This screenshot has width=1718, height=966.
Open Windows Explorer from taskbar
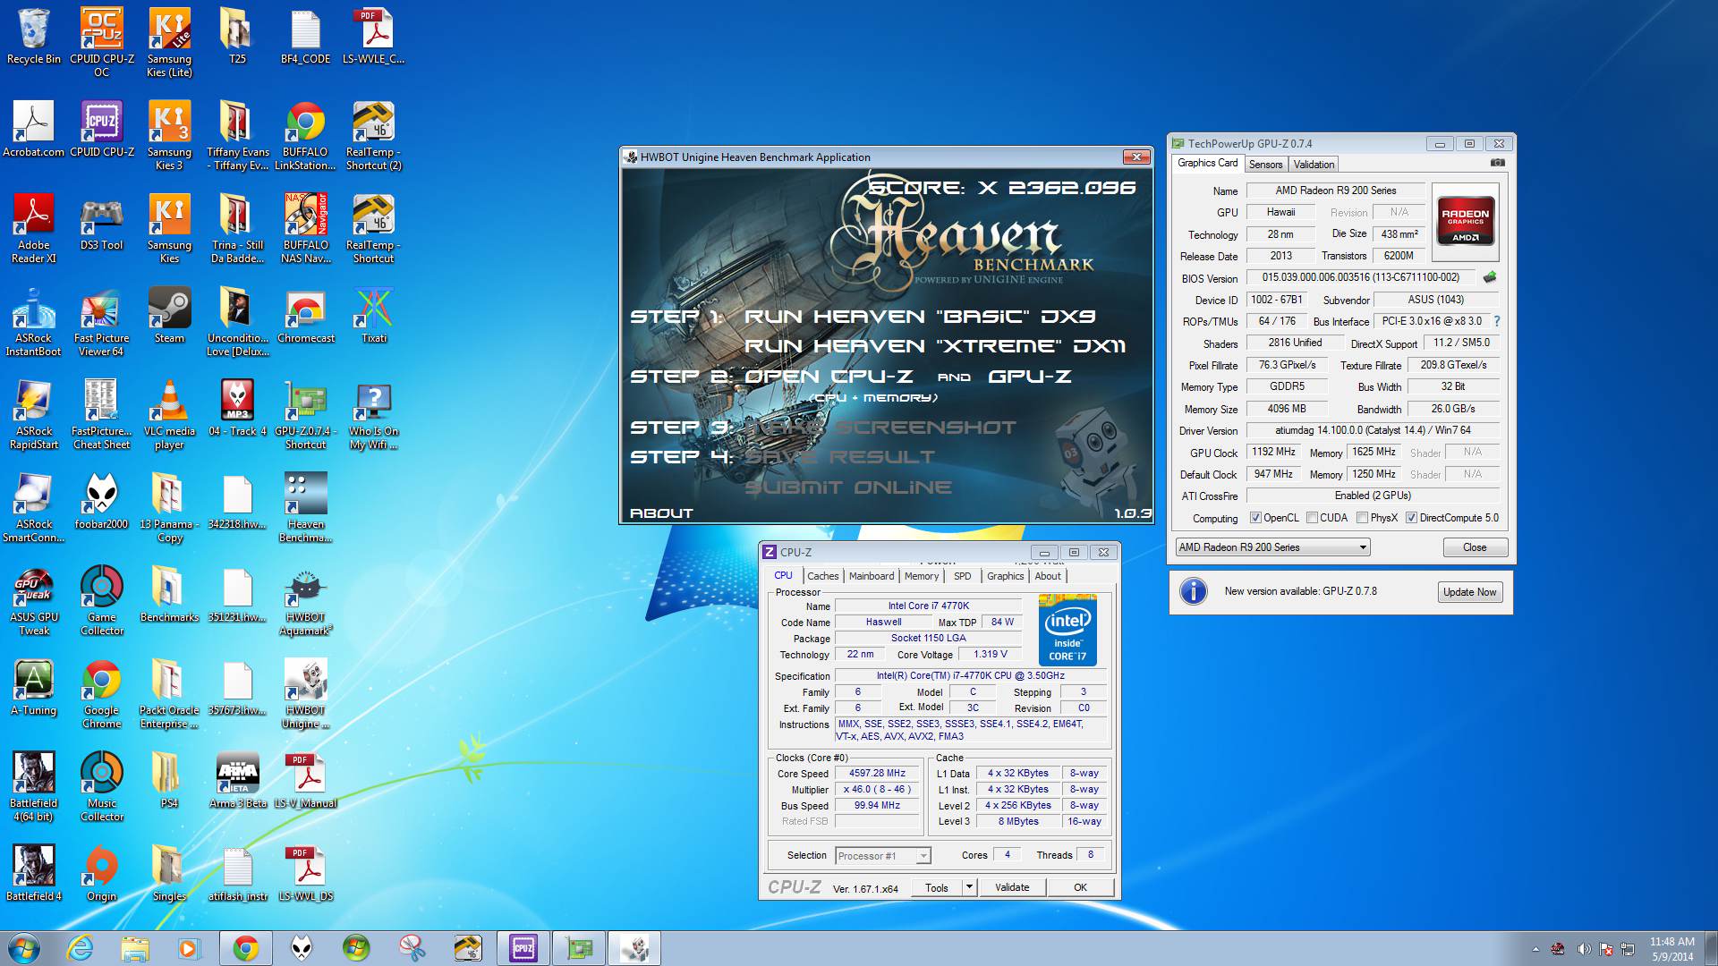tap(134, 948)
